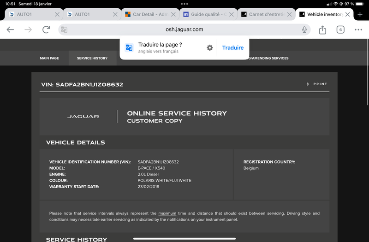Tap the home indicator bar at bottom
369x242 pixels.
(x=184, y=239)
